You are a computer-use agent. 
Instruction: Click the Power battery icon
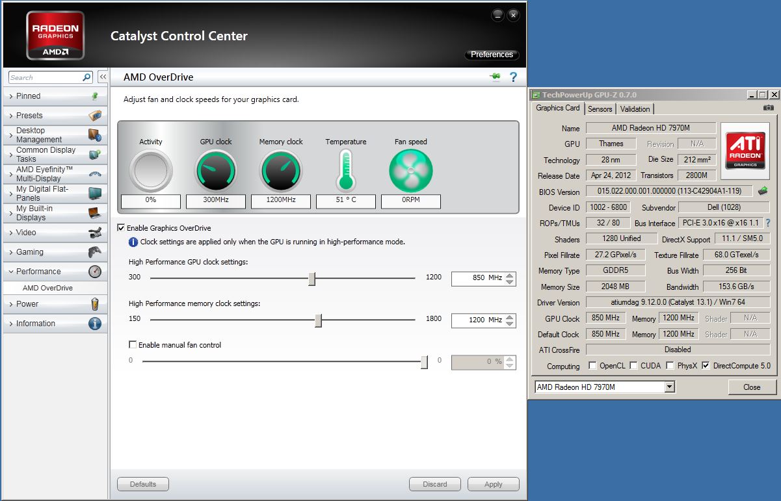[95, 304]
